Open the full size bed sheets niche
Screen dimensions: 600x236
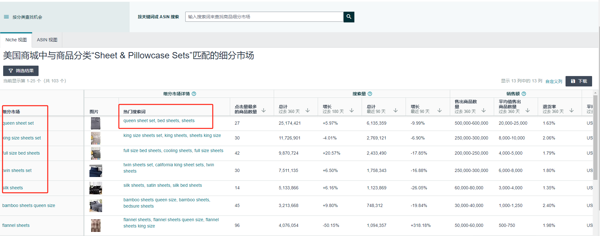tap(21, 153)
